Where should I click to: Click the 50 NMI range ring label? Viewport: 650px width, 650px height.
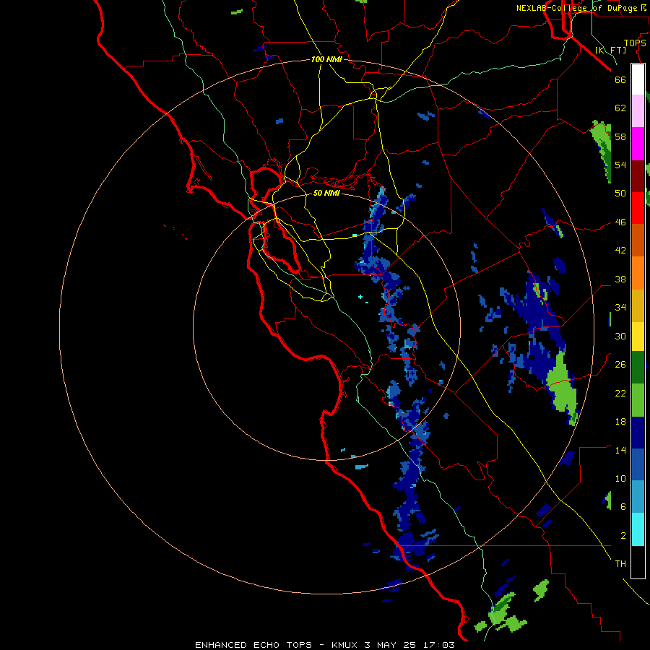pos(326,193)
